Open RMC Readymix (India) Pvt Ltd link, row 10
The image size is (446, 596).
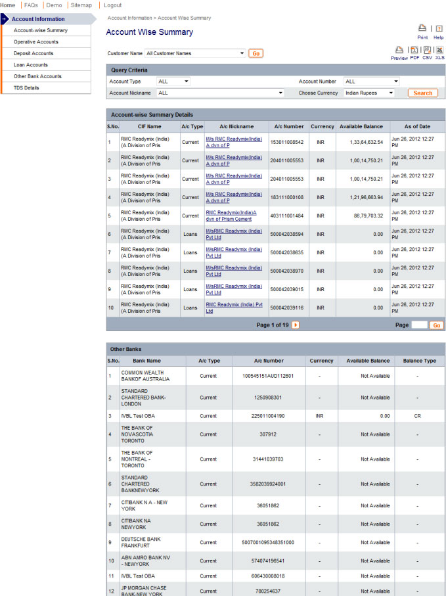click(234, 308)
